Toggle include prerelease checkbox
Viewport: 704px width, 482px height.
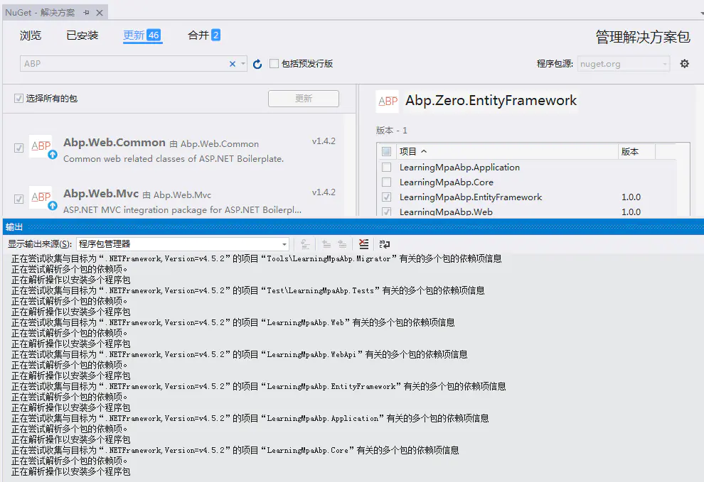pos(274,64)
